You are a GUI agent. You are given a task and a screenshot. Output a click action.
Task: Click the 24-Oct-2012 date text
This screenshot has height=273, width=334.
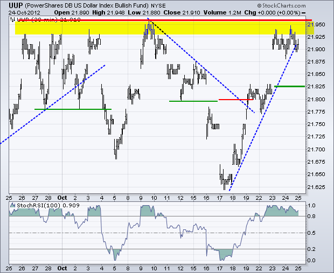click(x=24, y=12)
